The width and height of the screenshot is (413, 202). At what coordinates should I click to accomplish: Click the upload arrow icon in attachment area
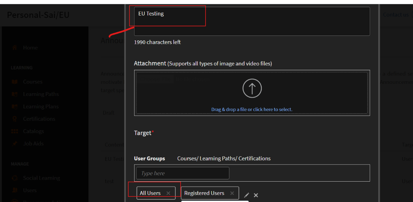click(x=252, y=88)
